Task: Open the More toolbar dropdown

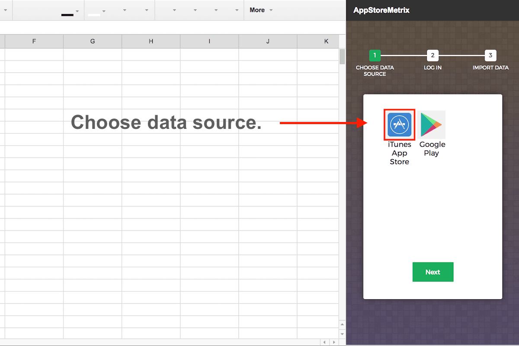Action: (x=261, y=10)
